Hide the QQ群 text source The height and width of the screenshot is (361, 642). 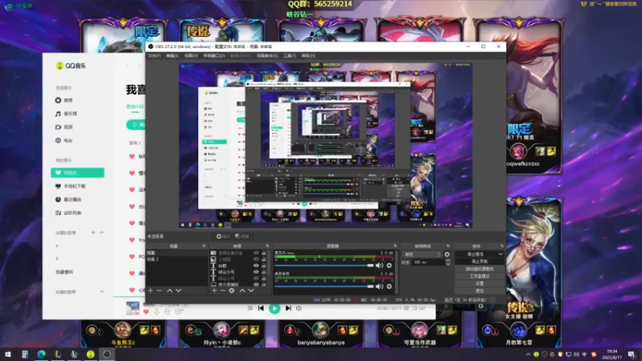(x=256, y=266)
